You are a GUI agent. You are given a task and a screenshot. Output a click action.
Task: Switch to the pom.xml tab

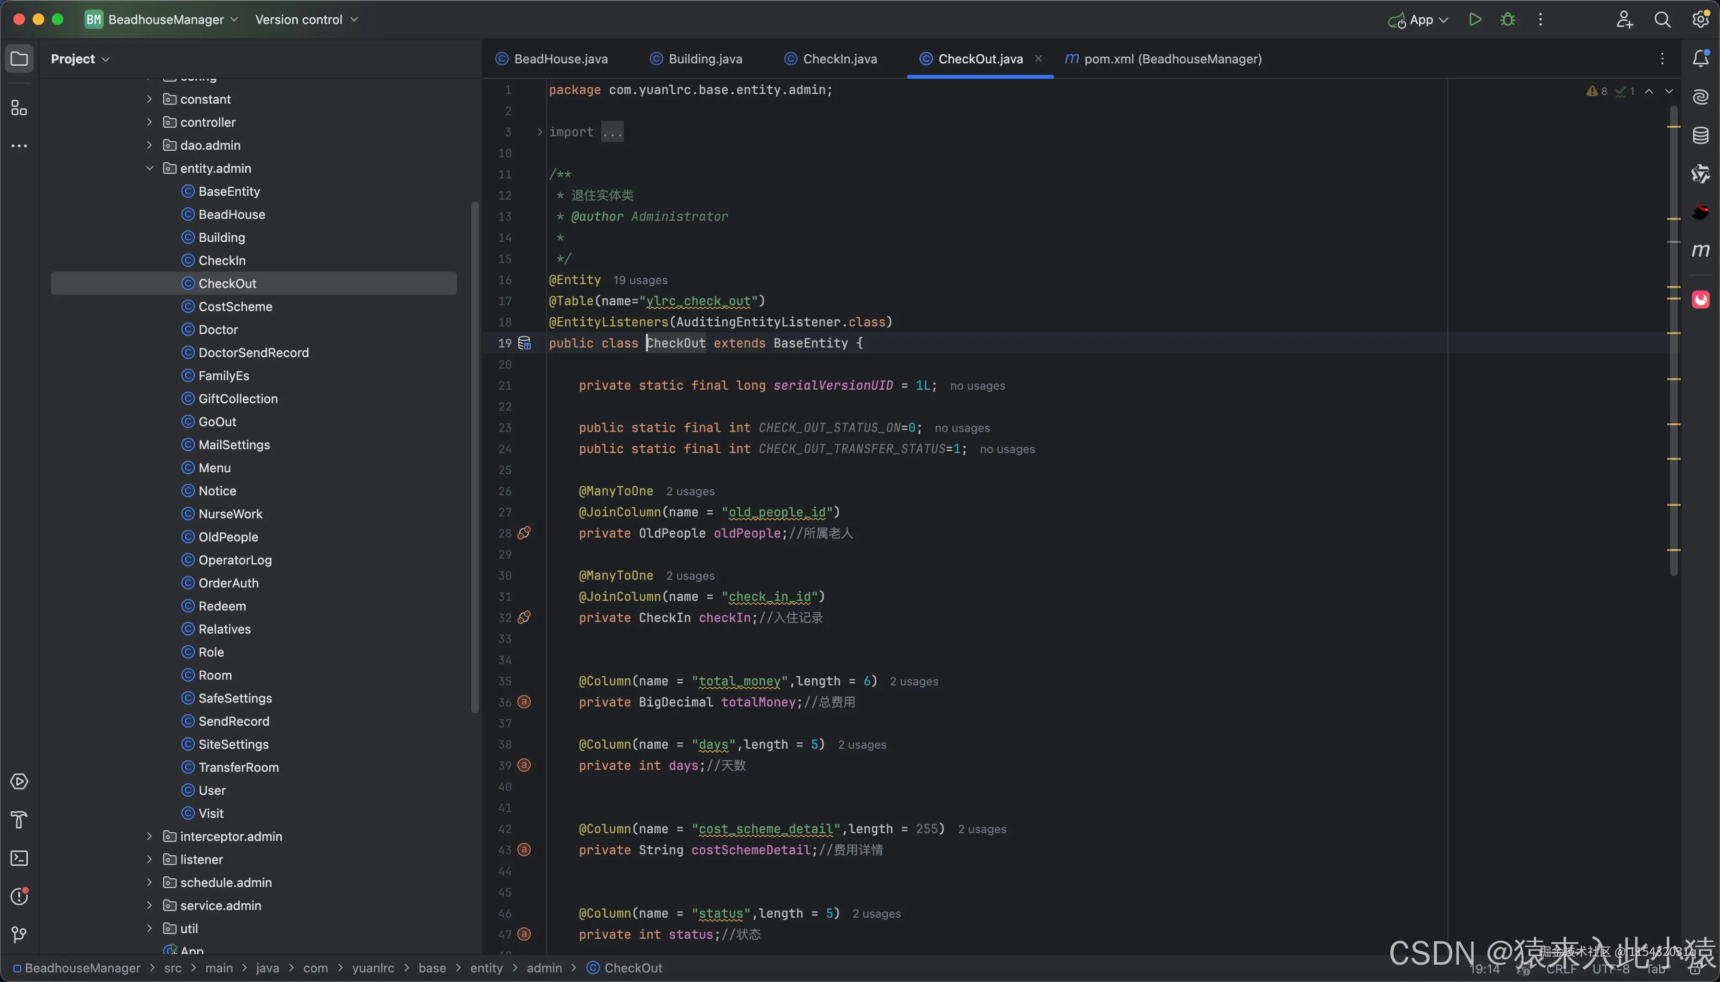click(1172, 59)
